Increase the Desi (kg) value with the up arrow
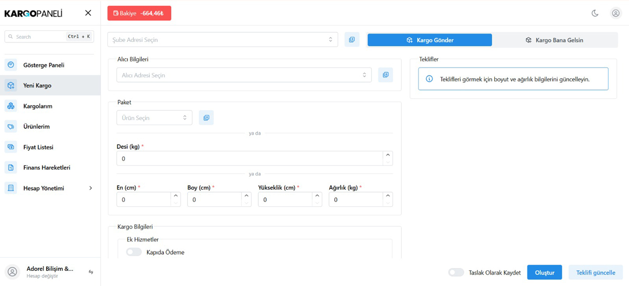 pos(388,155)
